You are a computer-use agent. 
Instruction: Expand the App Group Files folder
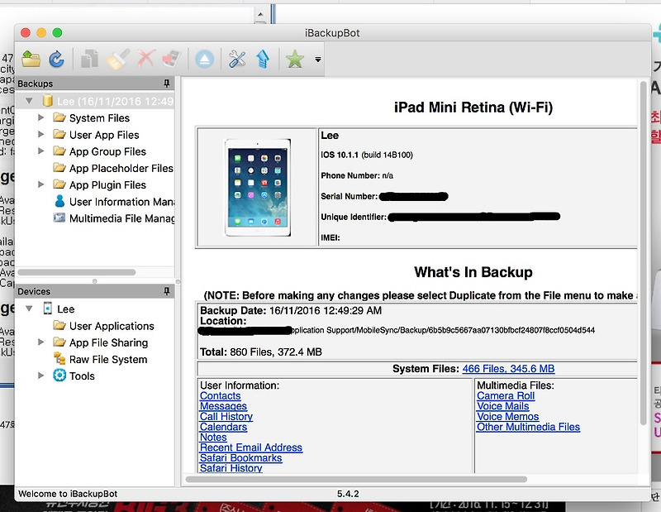point(40,151)
